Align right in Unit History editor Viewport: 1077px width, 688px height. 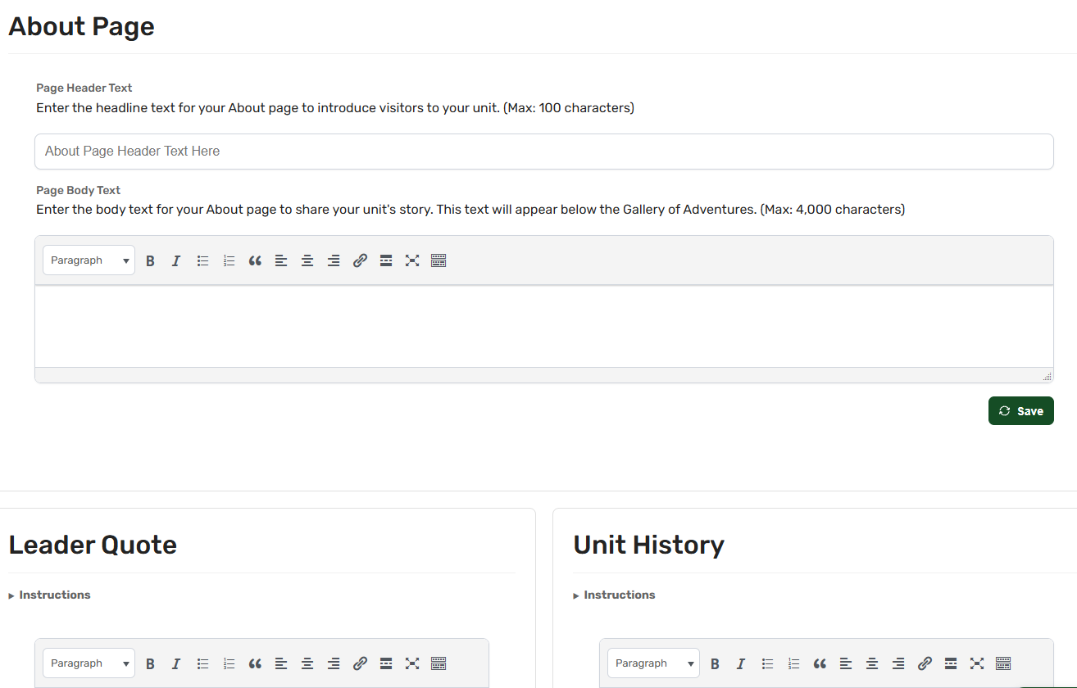pyautogui.click(x=898, y=663)
